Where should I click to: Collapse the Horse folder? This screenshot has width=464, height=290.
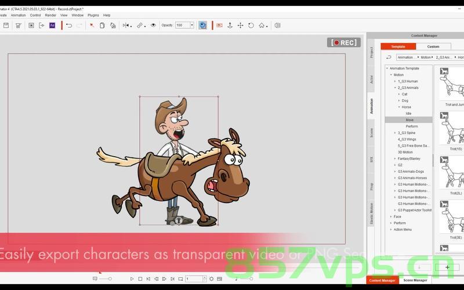tap(399, 107)
